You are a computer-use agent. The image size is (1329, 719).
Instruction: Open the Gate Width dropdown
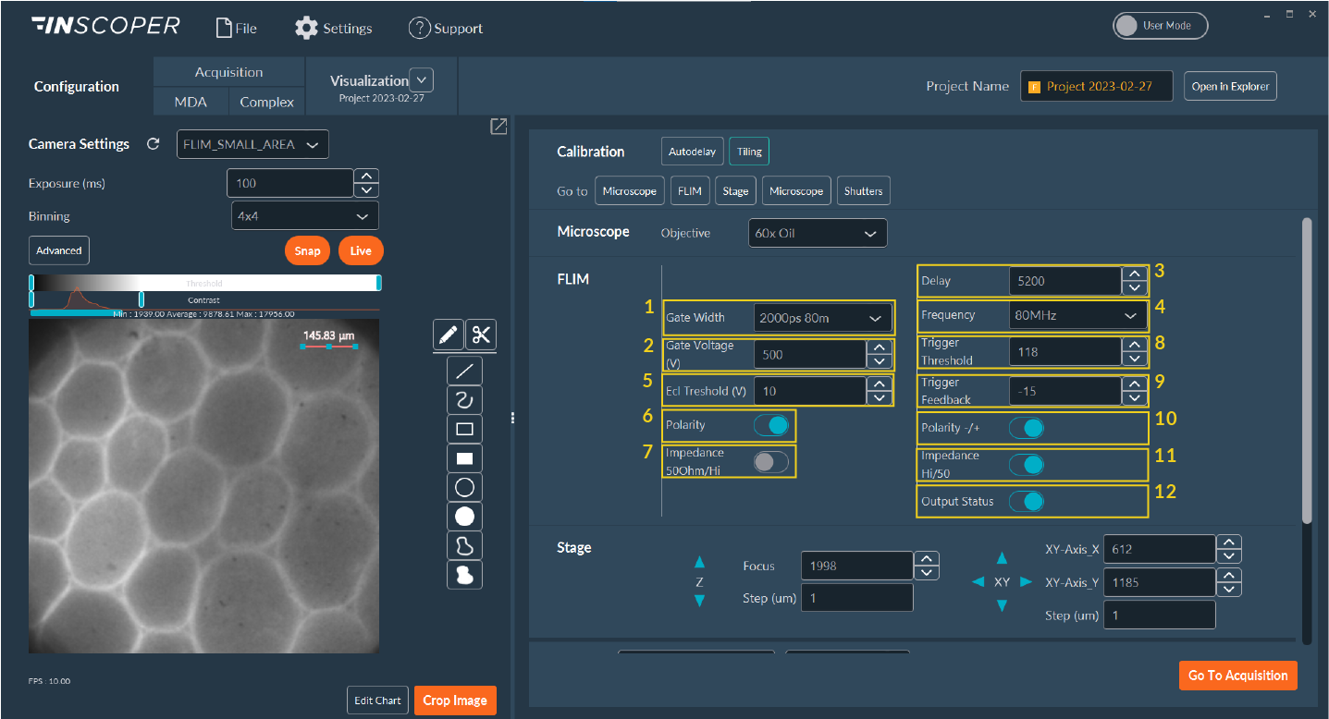(x=822, y=318)
